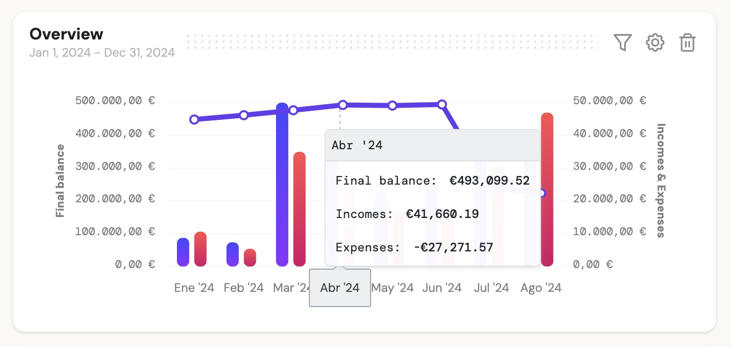Image resolution: width=731 pixels, height=347 pixels.
Task: Open chart settings with the gear icon
Action: coord(655,42)
